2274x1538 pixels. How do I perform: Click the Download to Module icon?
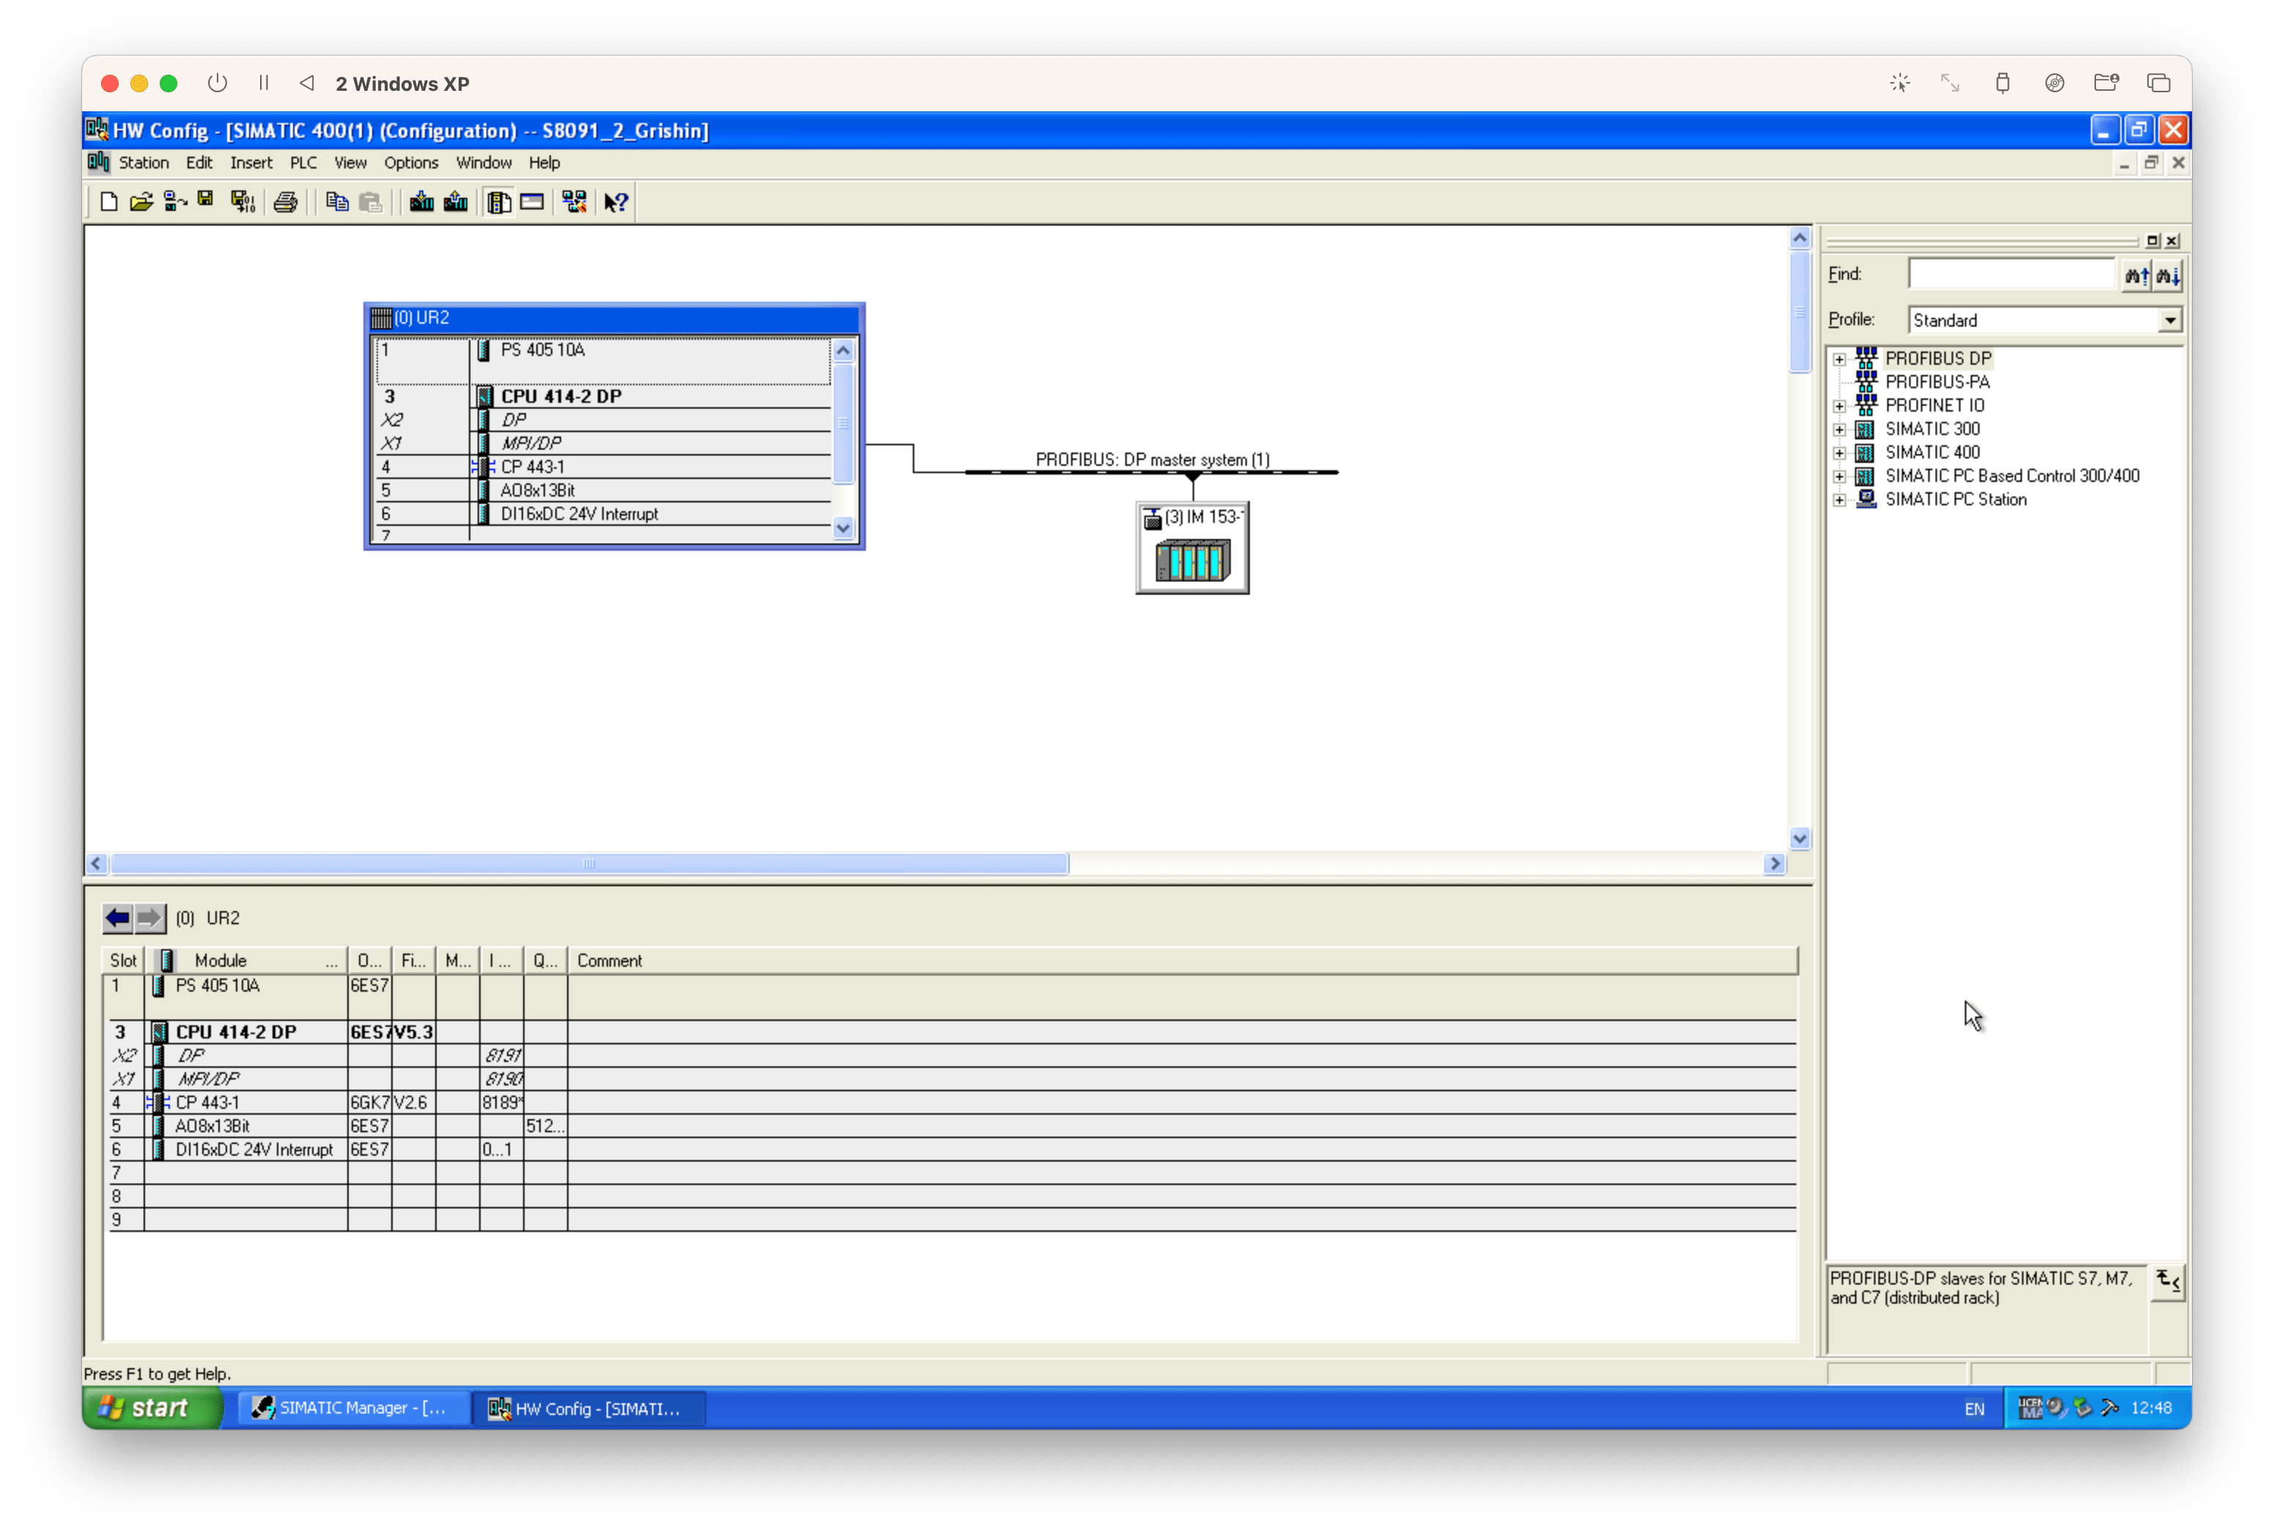[422, 203]
